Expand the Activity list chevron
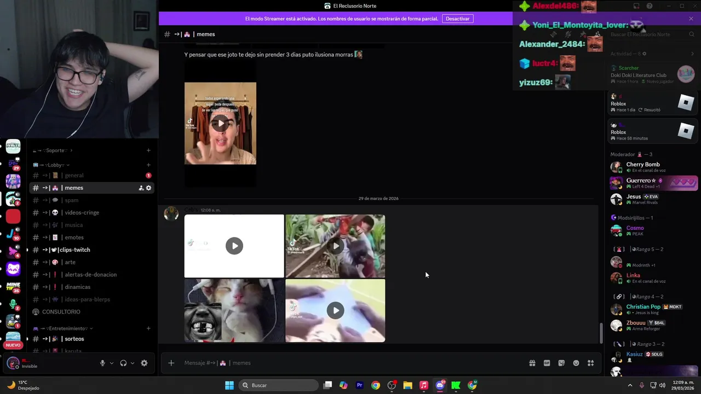 [x=692, y=54]
